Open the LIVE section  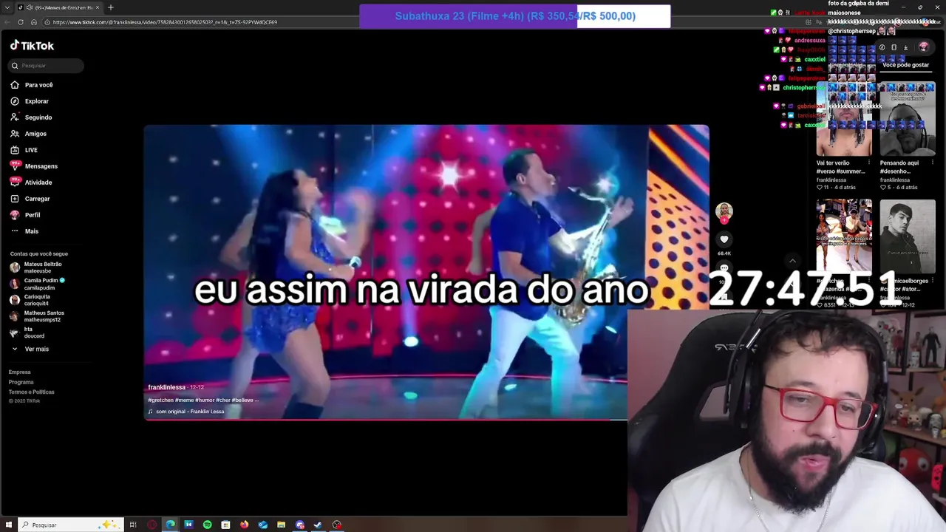point(24,150)
